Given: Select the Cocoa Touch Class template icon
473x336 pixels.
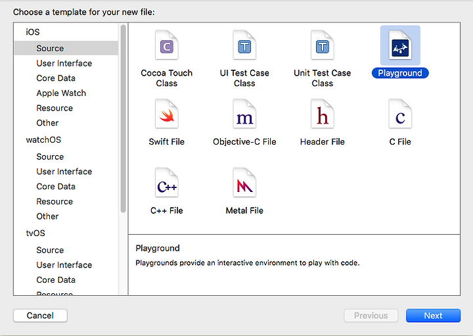Looking at the screenshot, I should pos(166,45).
